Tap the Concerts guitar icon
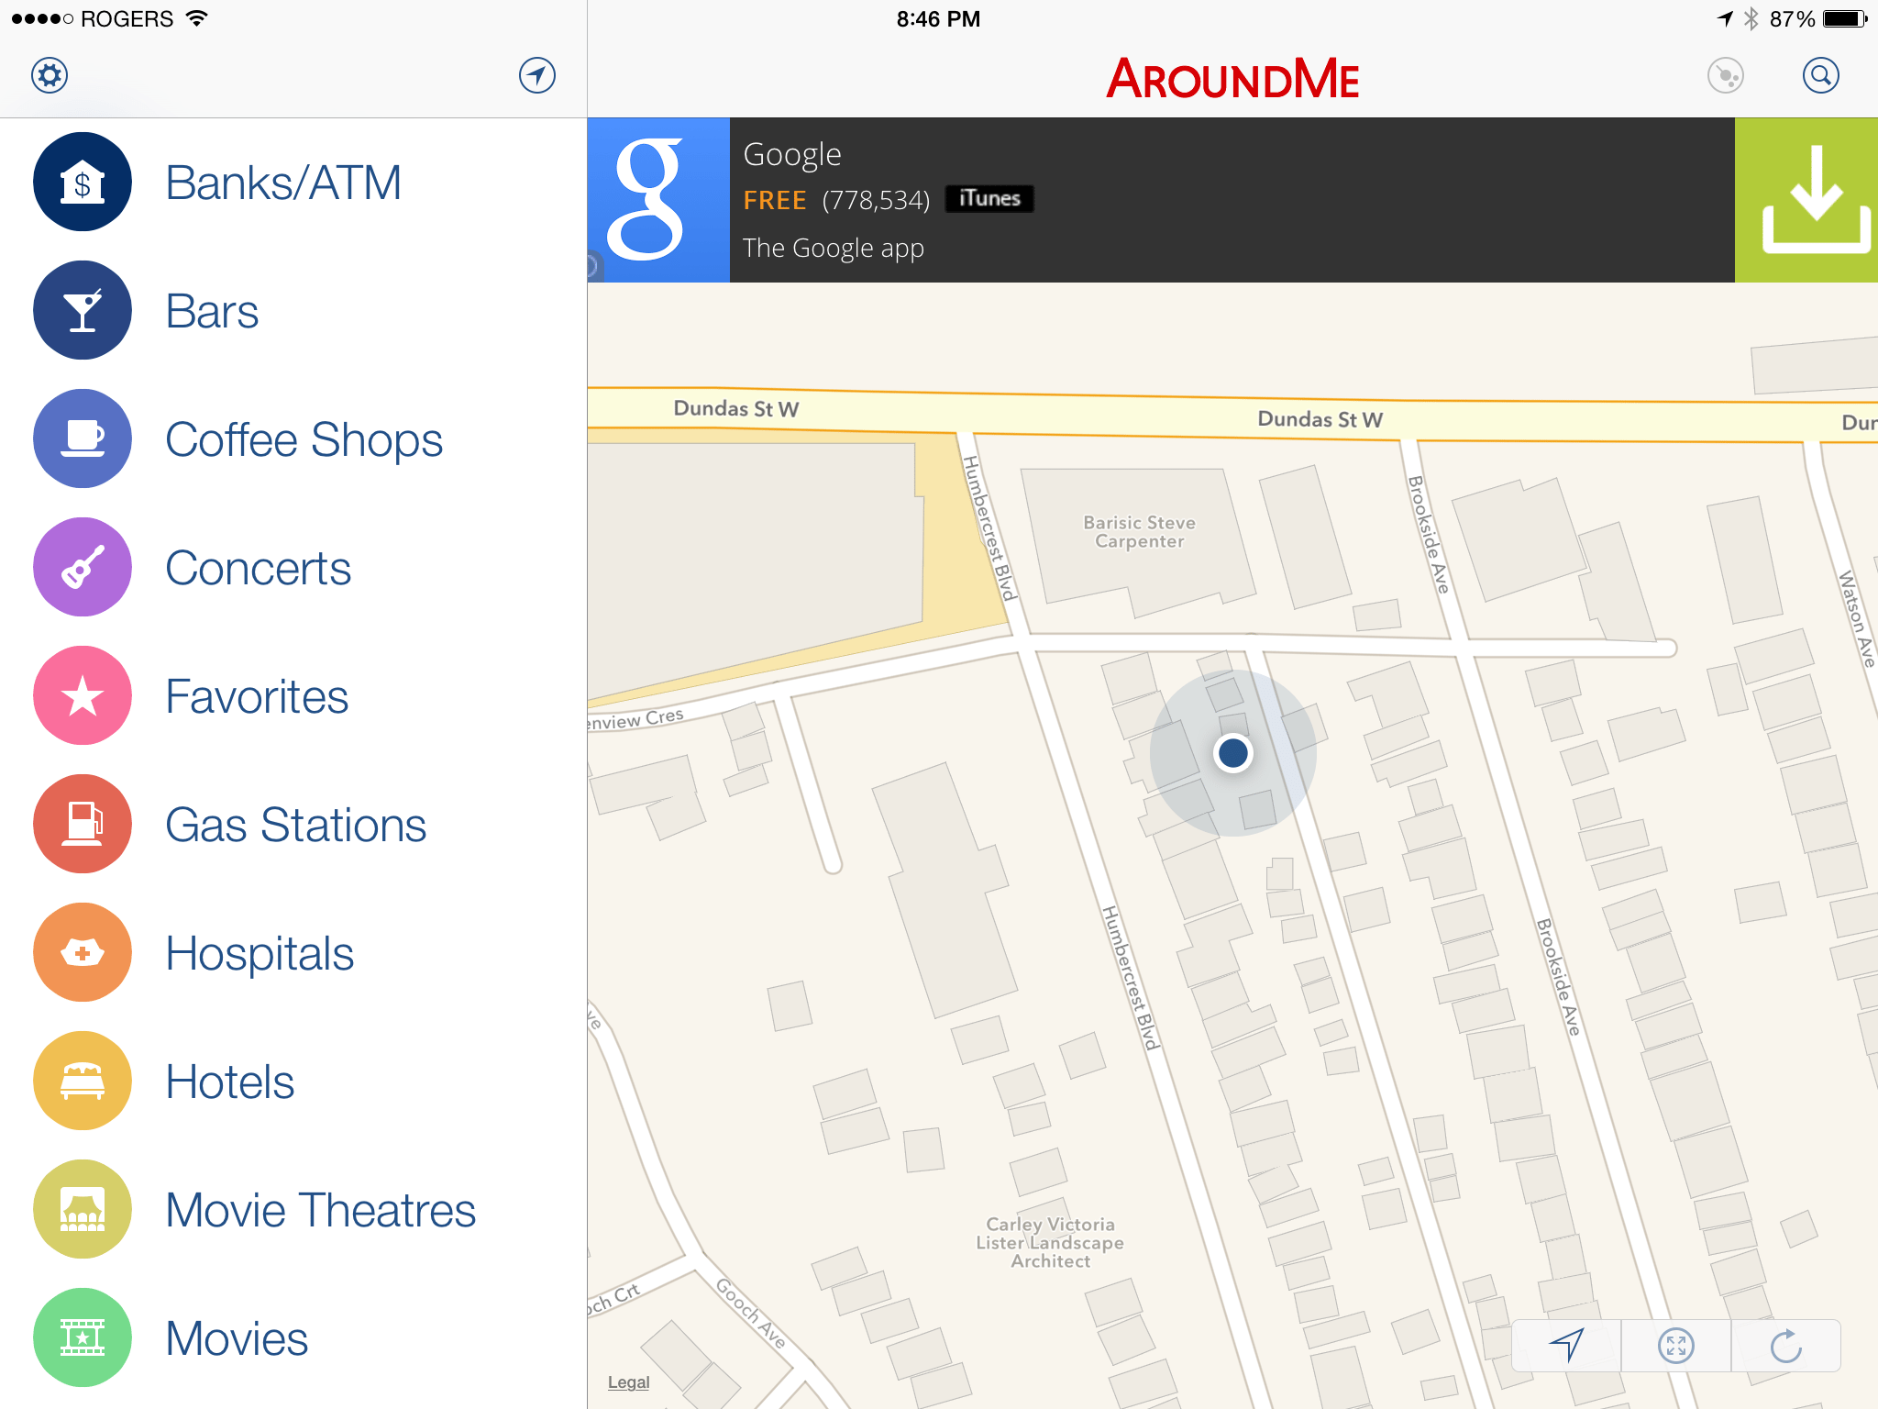 (x=83, y=567)
